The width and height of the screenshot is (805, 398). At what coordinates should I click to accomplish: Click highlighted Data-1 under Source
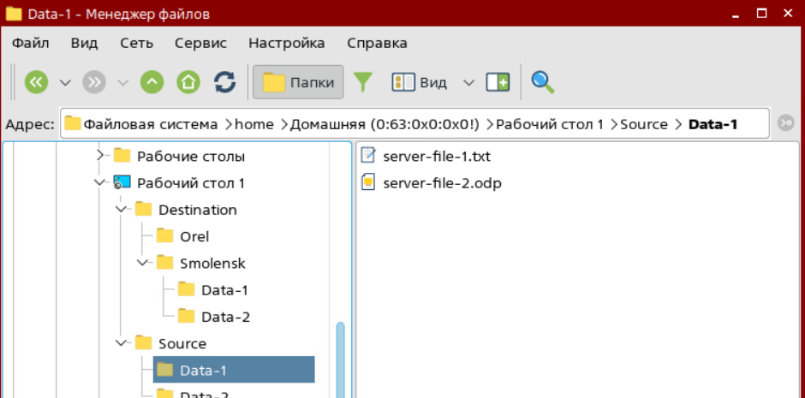(234, 370)
